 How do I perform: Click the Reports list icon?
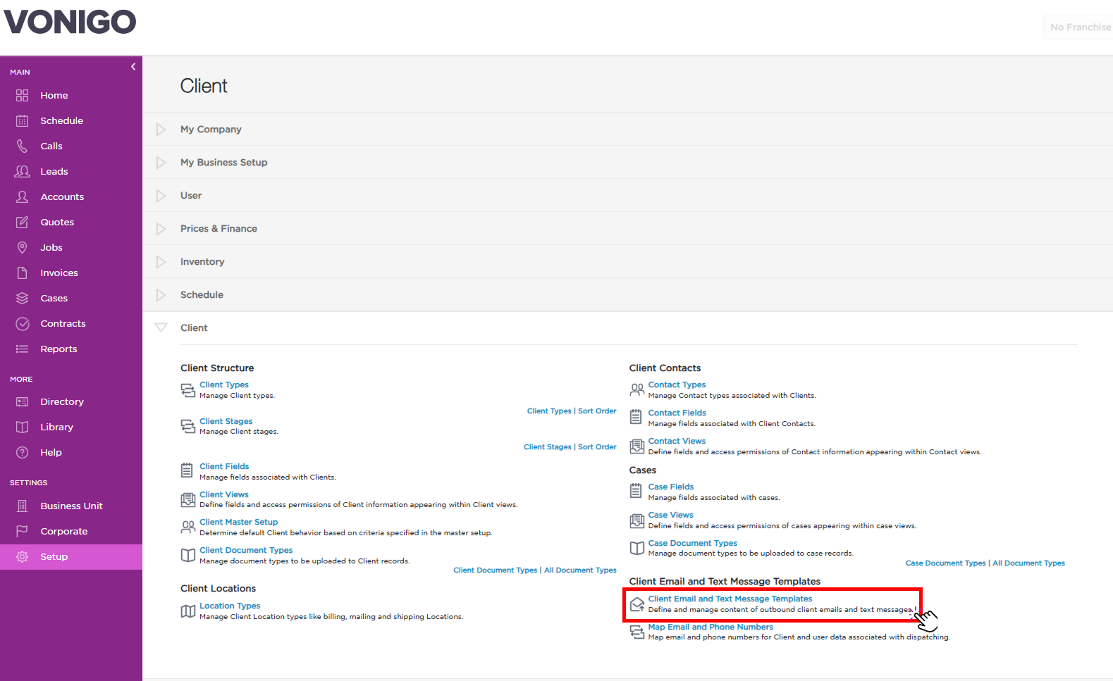[23, 349]
